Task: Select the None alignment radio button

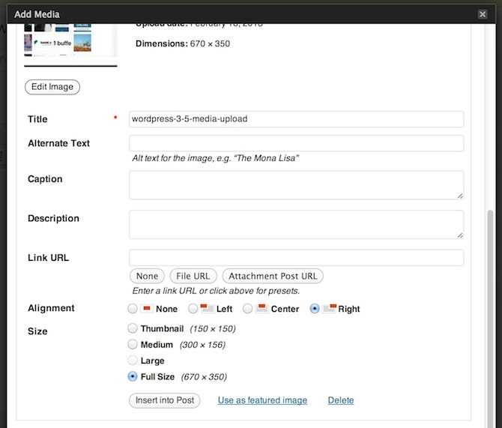Action: click(133, 309)
